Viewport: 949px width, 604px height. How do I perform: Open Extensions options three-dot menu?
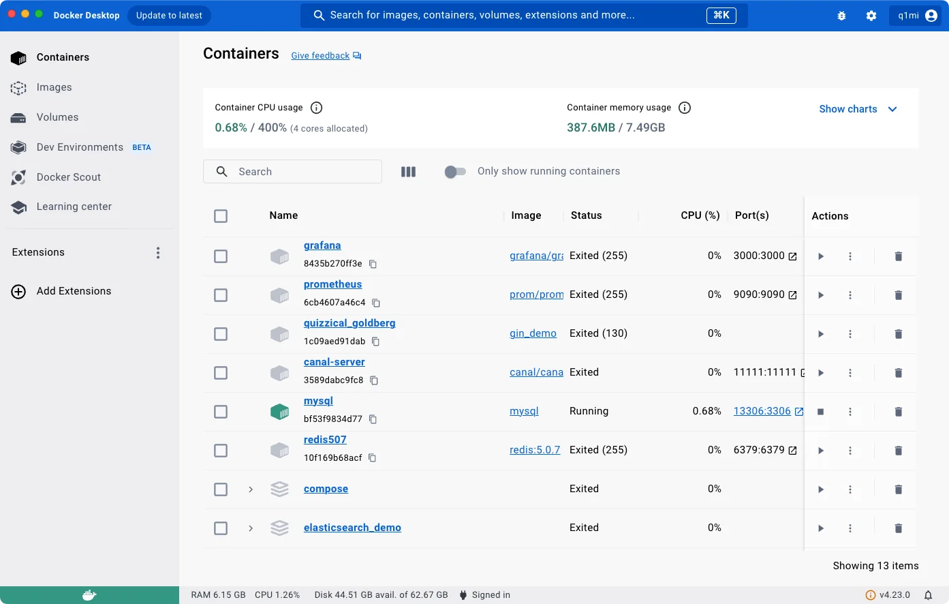coord(157,252)
